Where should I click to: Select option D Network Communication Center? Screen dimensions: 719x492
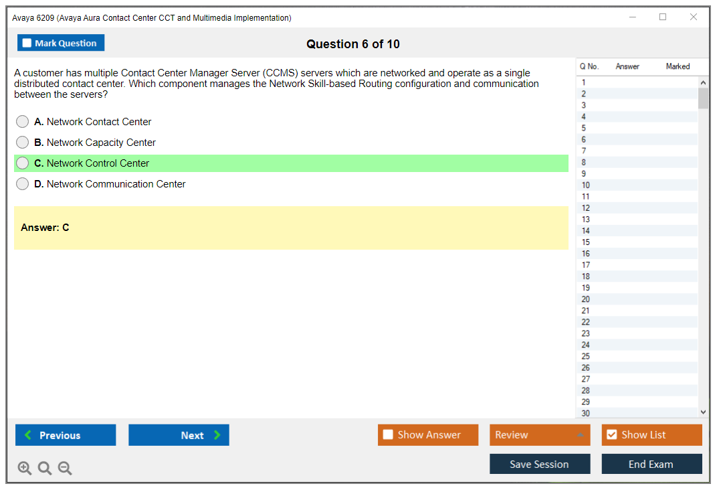23,184
